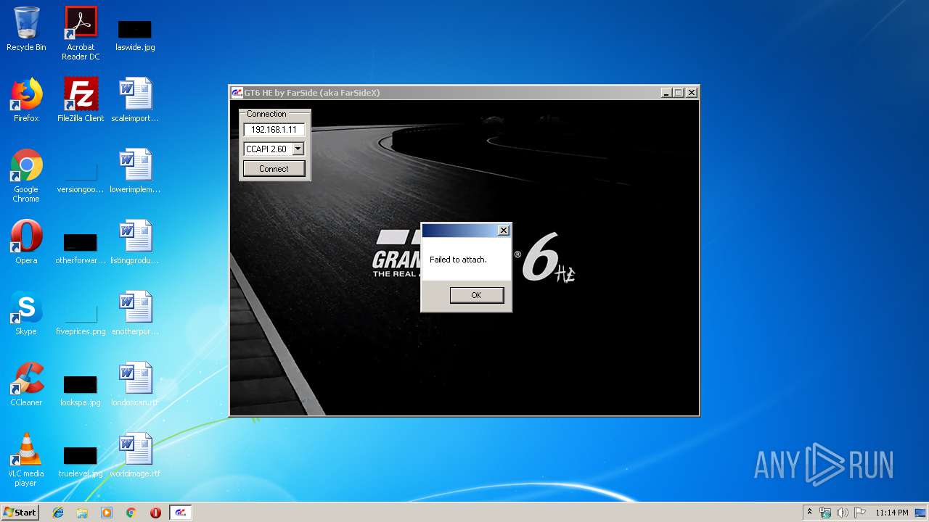Launch Opera desktop shortcut
The image size is (929, 522).
[x=26, y=242]
